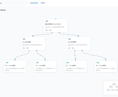The height and width of the screenshot is (97, 118).
Task: Click the 質問 tag on the 'No の次の質問' node
Action: pos(70,39)
